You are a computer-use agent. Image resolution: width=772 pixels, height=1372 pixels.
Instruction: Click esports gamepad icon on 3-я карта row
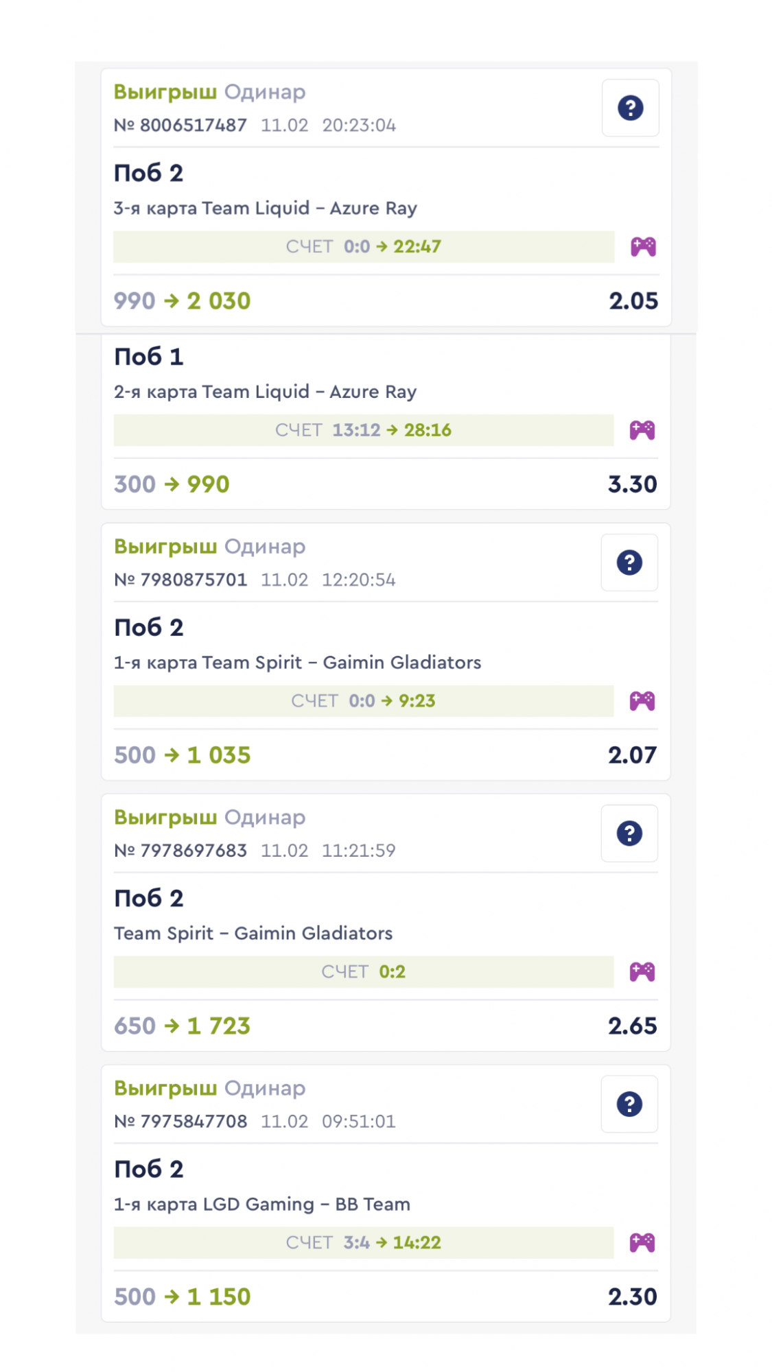click(x=643, y=247)
